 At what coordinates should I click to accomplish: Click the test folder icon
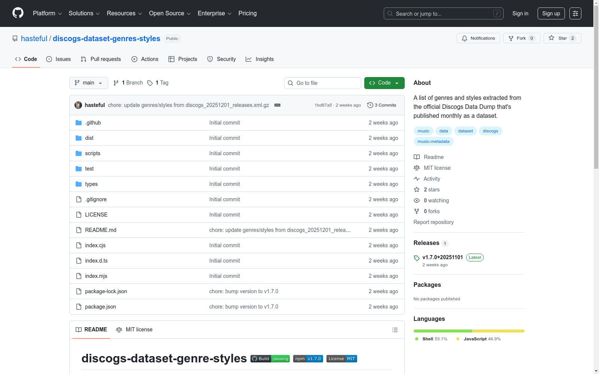(79, 169)
